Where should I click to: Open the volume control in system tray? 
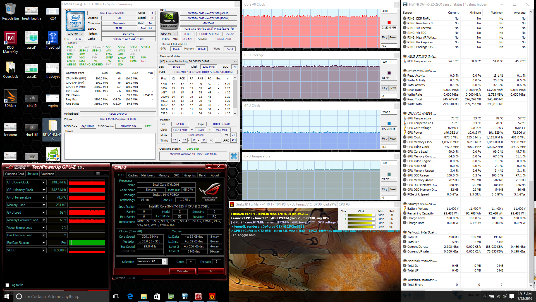505,296
